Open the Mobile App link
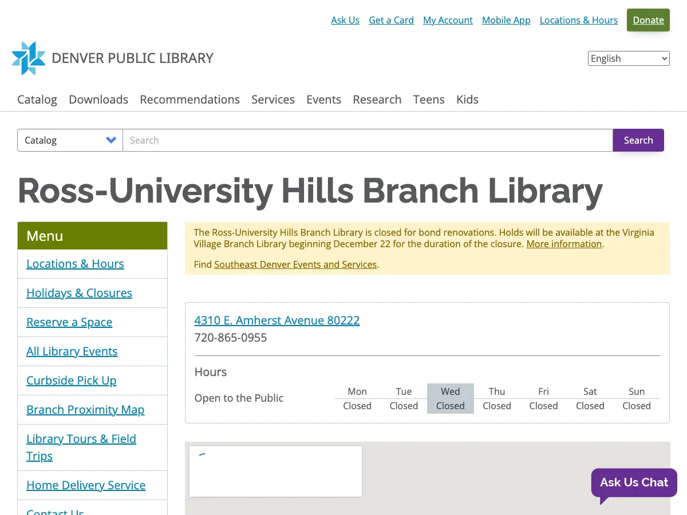687x515 pixels. click(506, 20)
